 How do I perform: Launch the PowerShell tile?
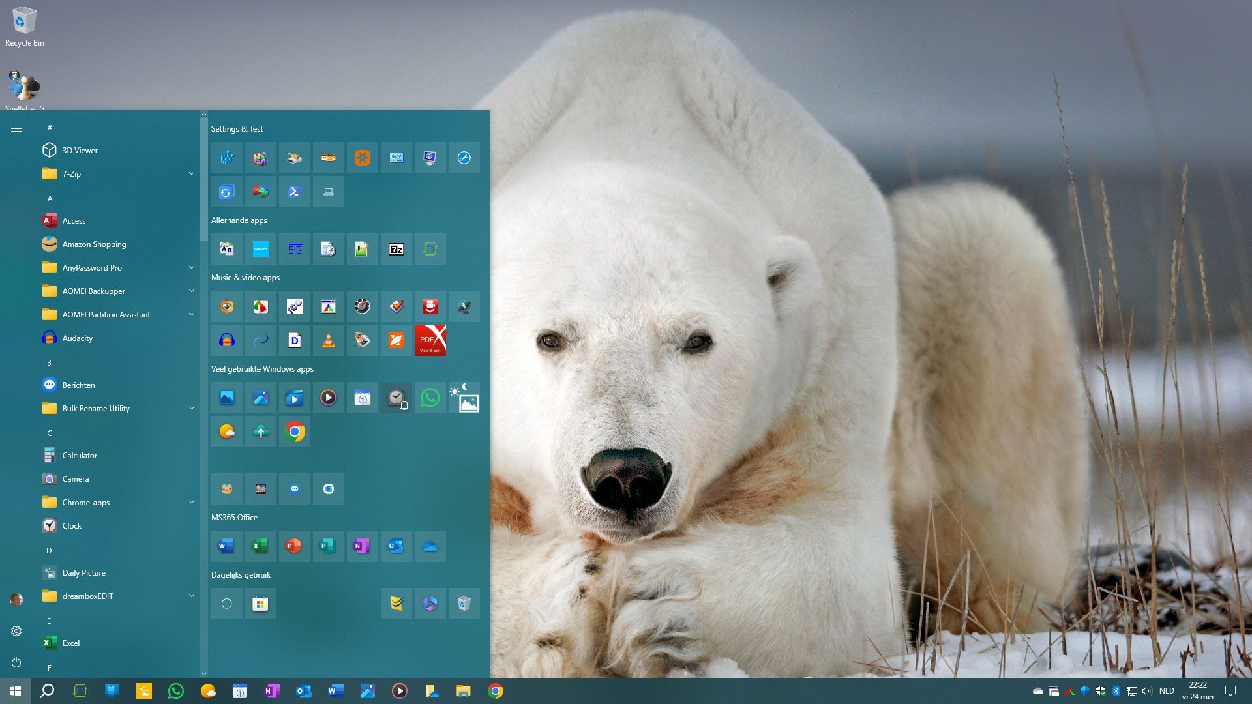tap(295, 192)
